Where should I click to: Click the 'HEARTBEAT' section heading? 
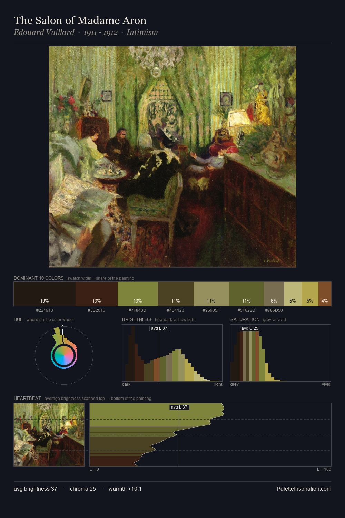click(27, 398)
